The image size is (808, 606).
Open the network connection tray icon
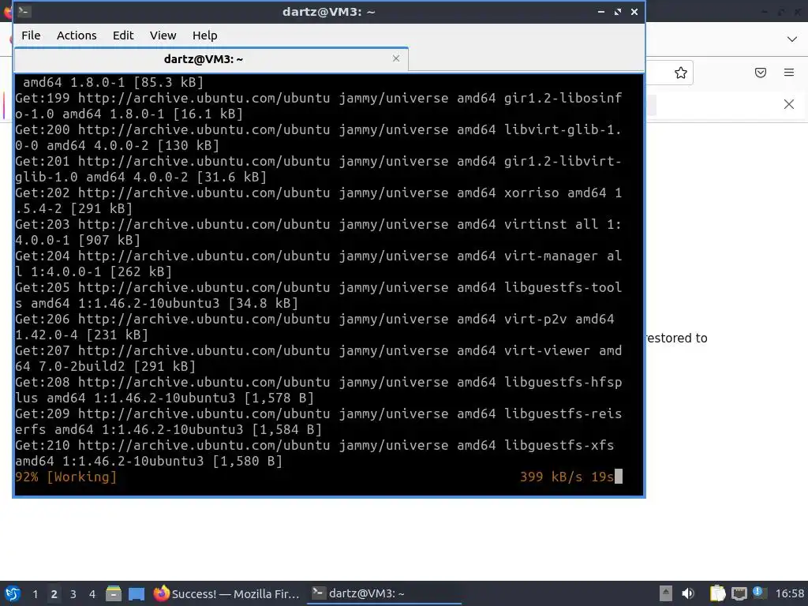point(739,593)
